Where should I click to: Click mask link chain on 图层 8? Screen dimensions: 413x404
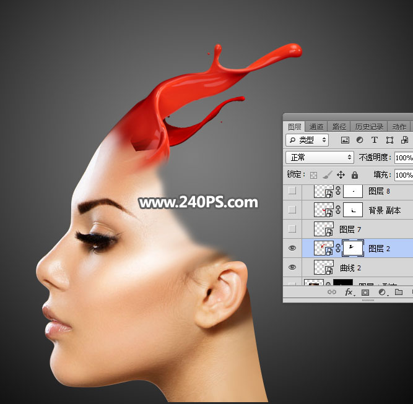pos(338,191)
